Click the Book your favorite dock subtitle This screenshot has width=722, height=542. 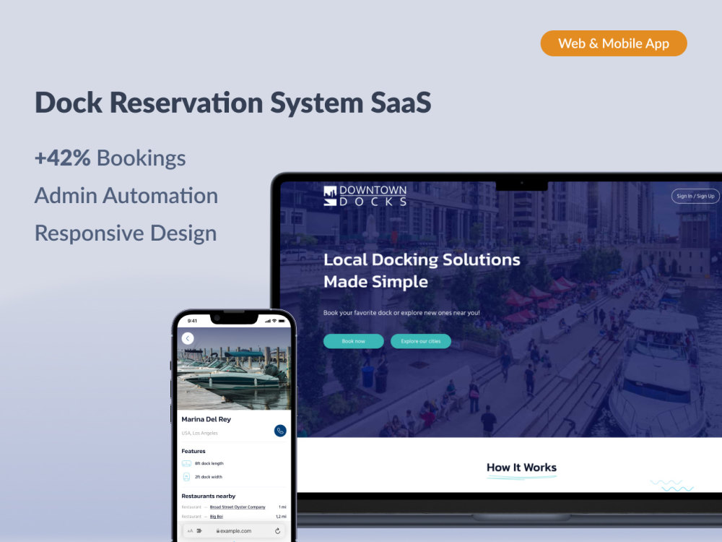(401, 312)
